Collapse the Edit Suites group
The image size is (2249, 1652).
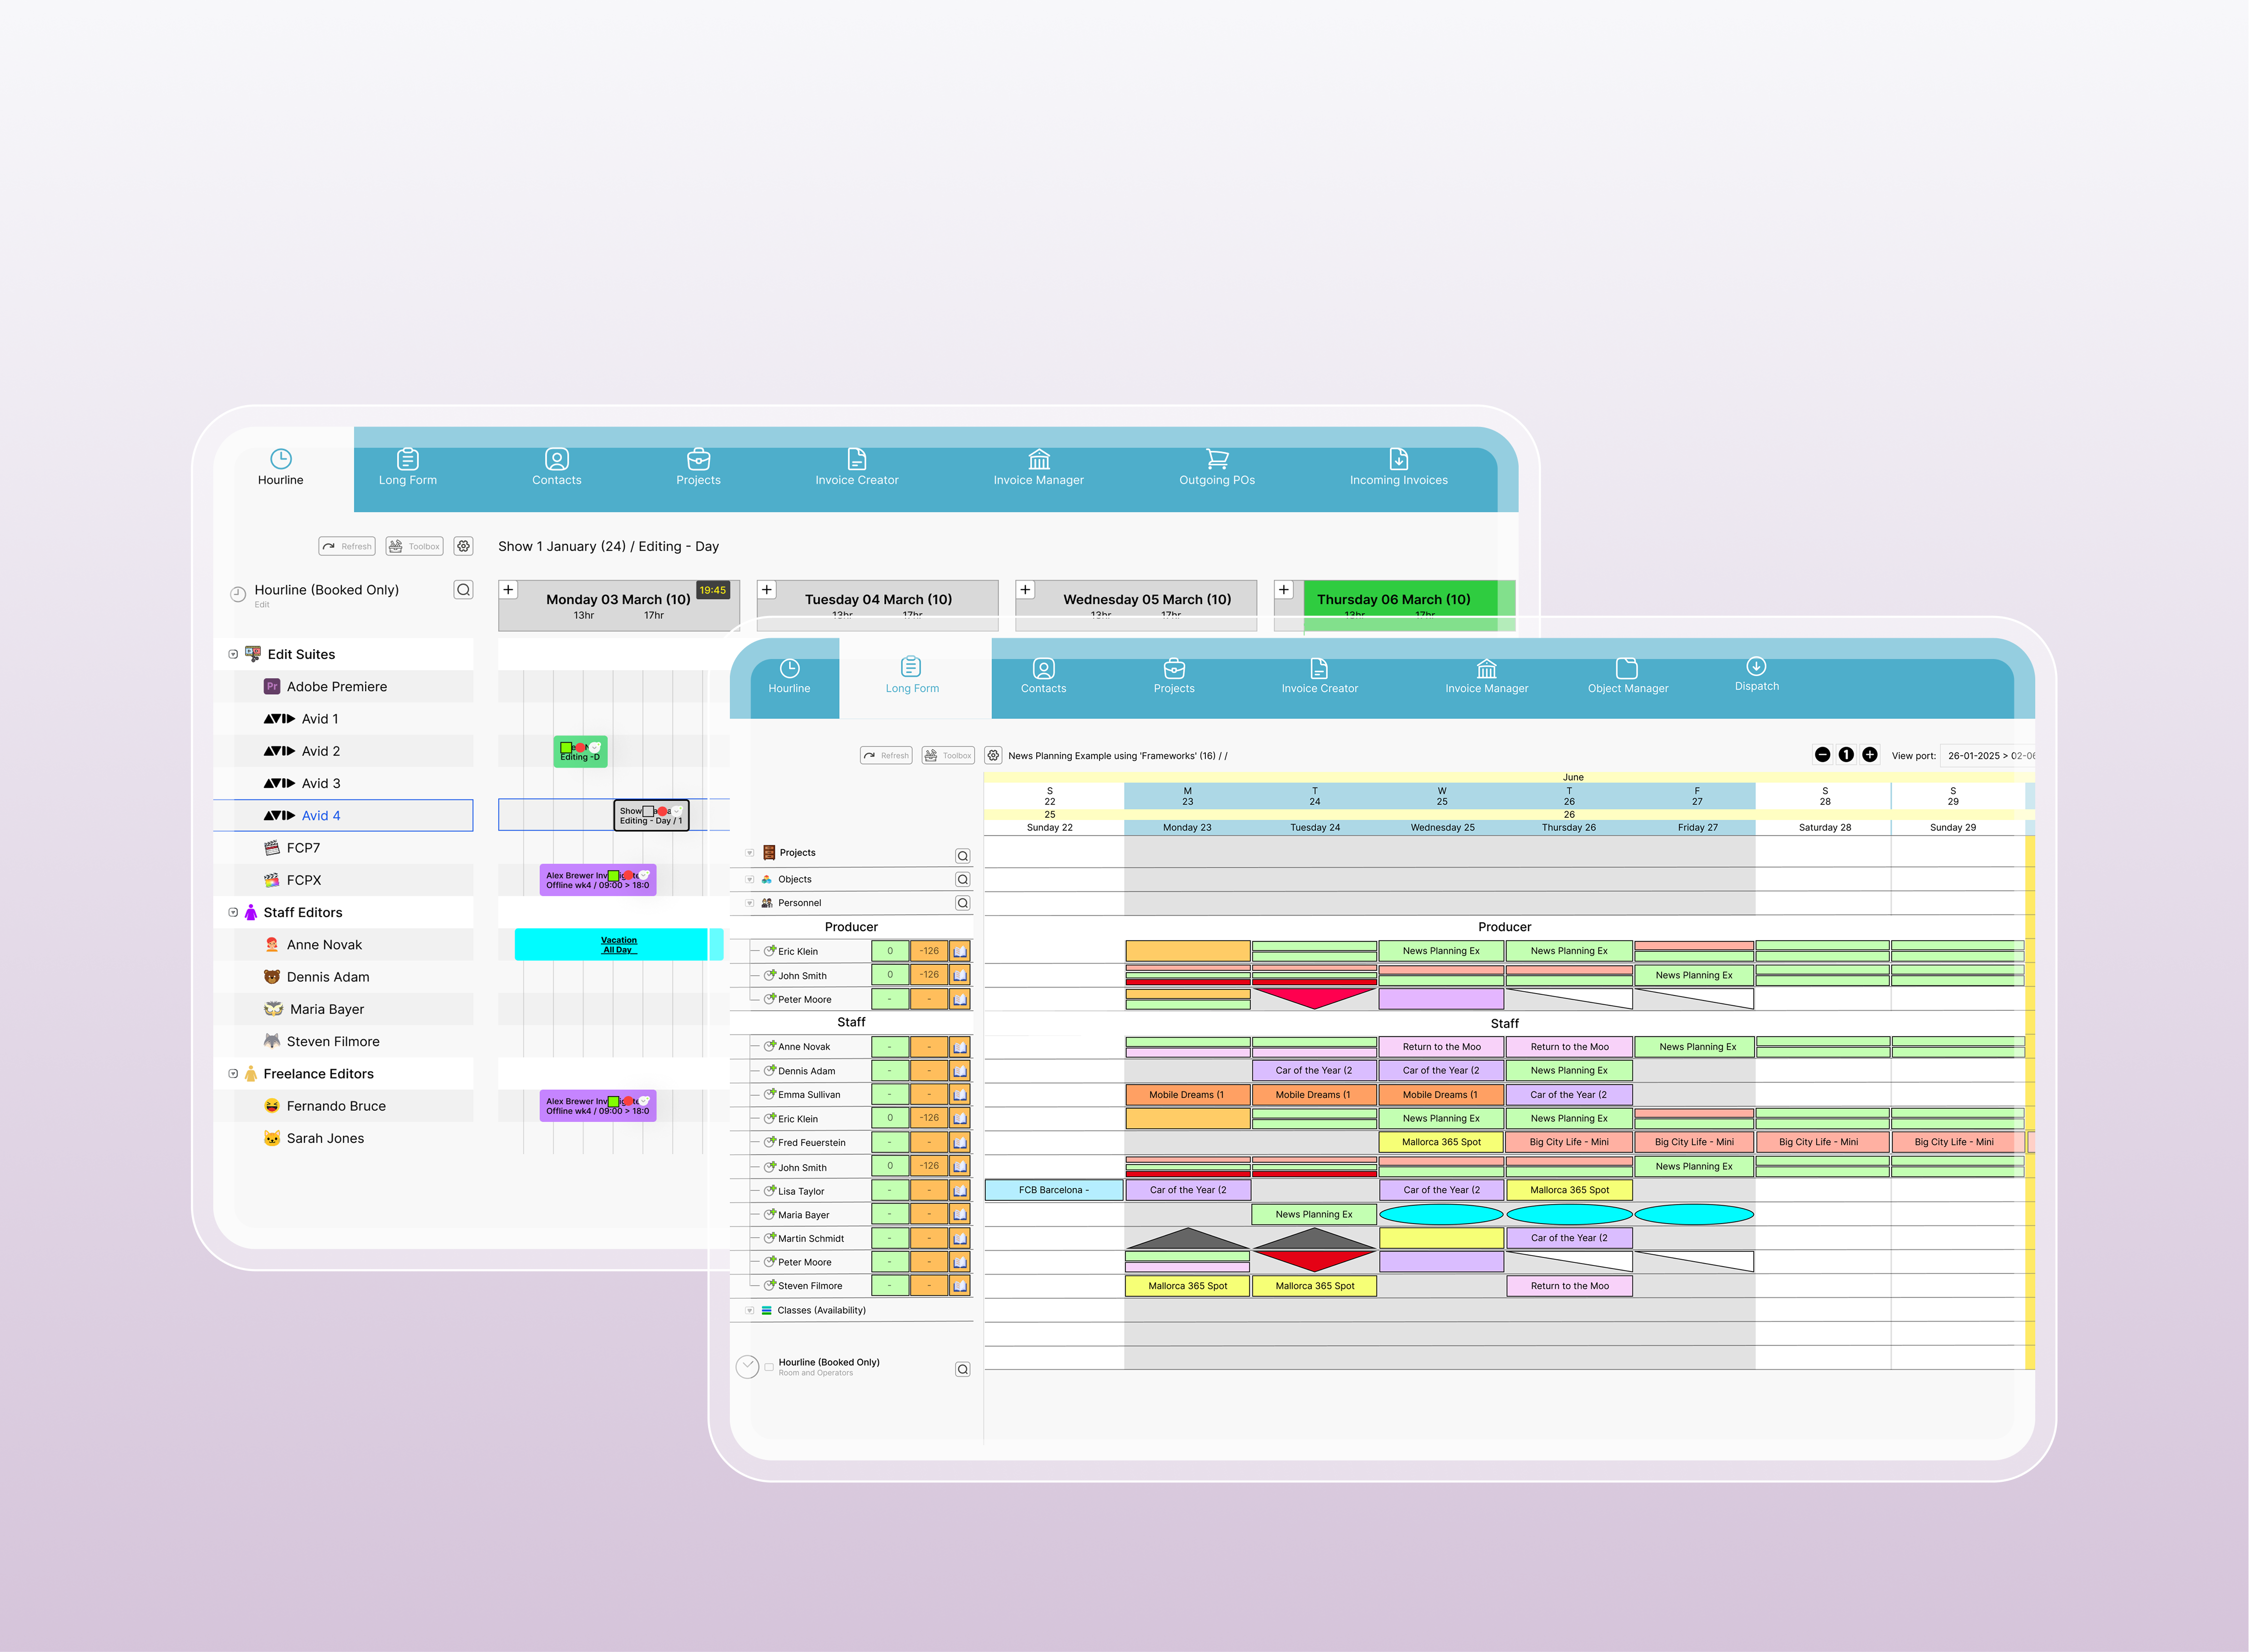(x=233, y=654)
